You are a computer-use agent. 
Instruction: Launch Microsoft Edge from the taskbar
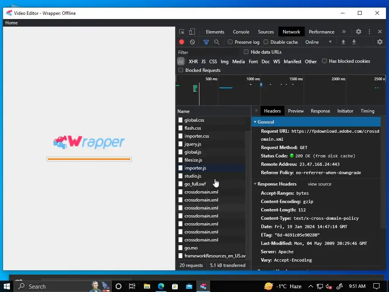click(161, 286)
